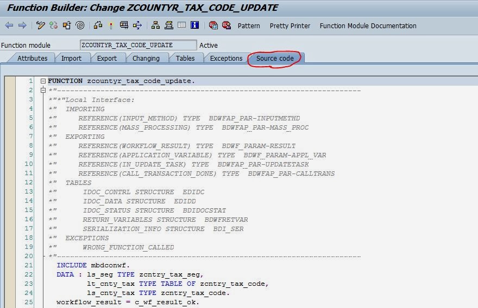Switch to the Import tab

[71, 58]
